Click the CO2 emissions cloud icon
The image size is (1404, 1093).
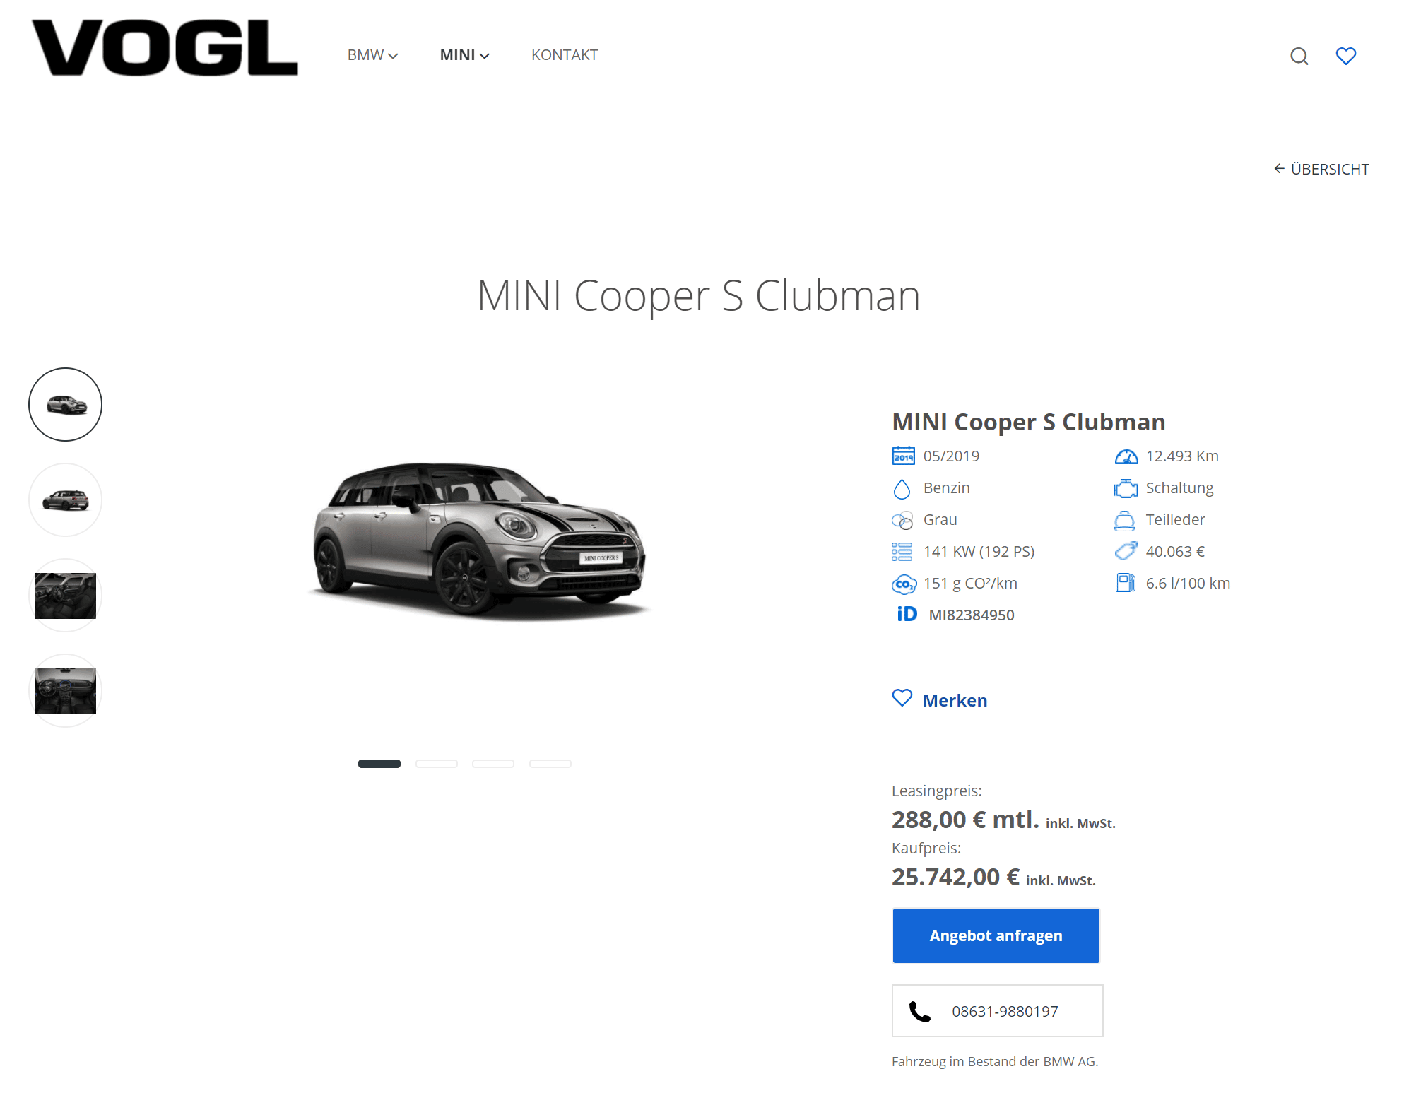pyautogui.click(x=904, y=584)
